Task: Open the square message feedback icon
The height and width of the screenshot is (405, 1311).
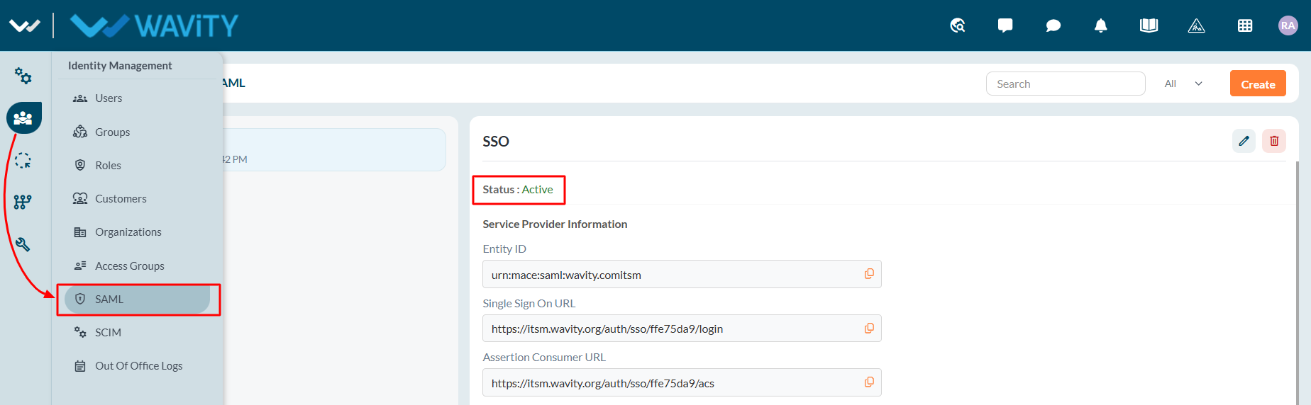Action: click(1005, 25)
